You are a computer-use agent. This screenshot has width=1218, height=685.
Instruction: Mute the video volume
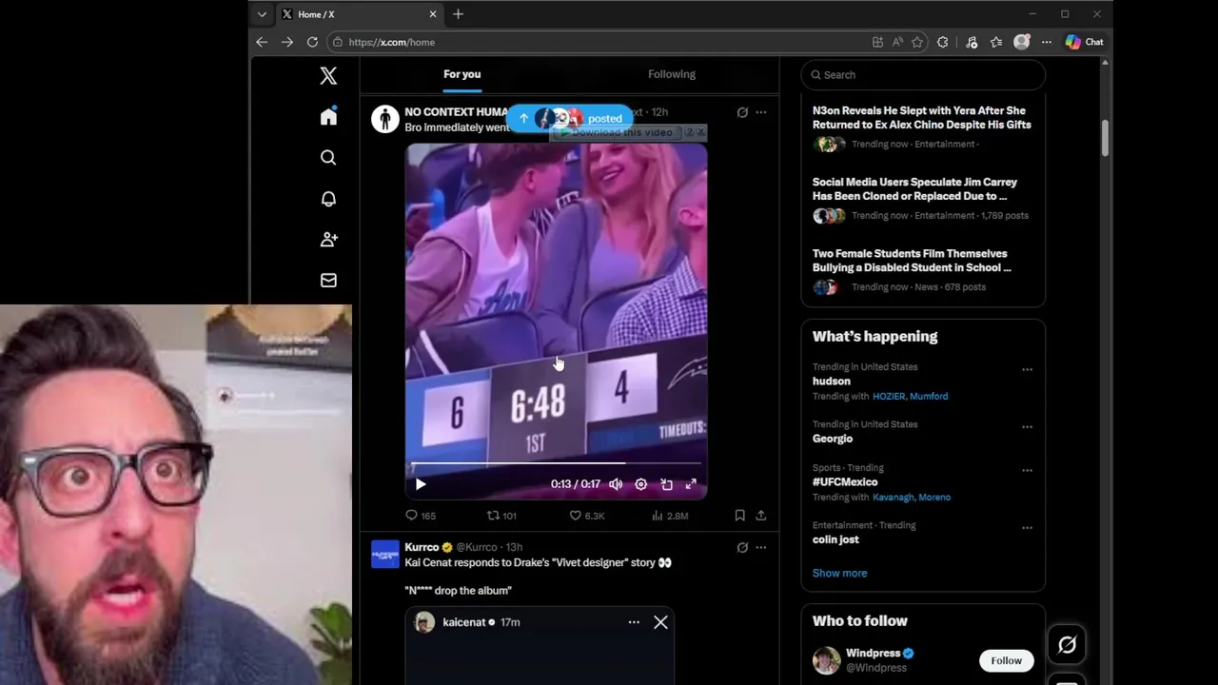coord(616,484)
